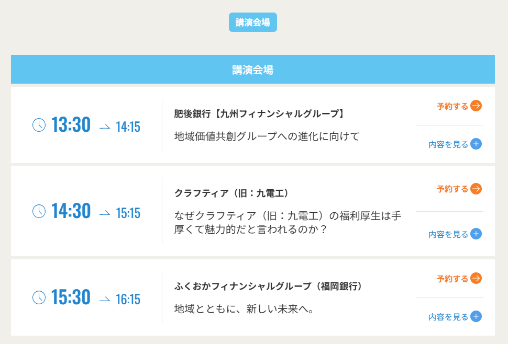Click the 講演会場 blue header bar
508x344 pixels.
[x=253, y=70]
